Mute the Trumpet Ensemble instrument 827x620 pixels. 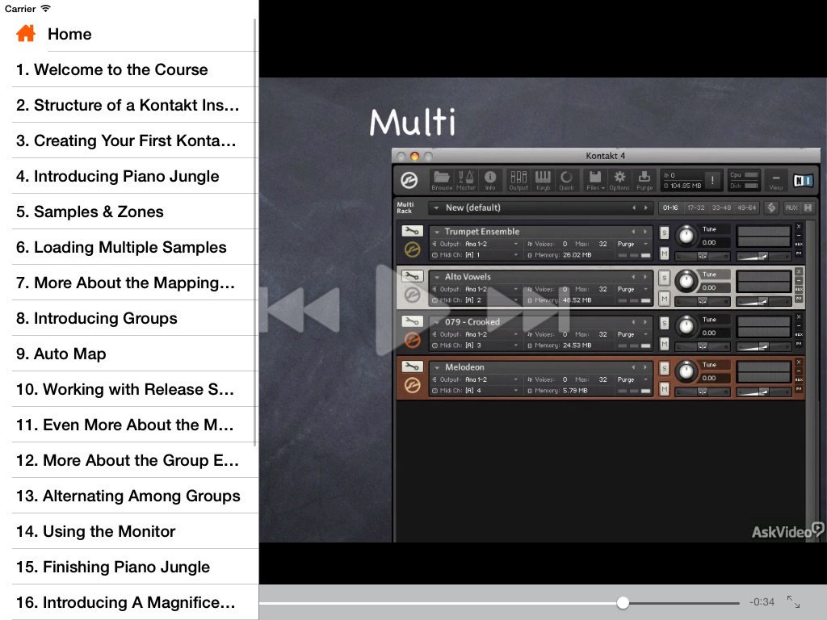(x=664, y=253)
